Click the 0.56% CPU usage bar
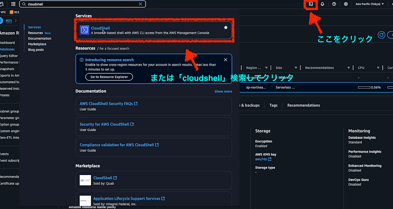393x209 pixels. (x=364, y=88)
